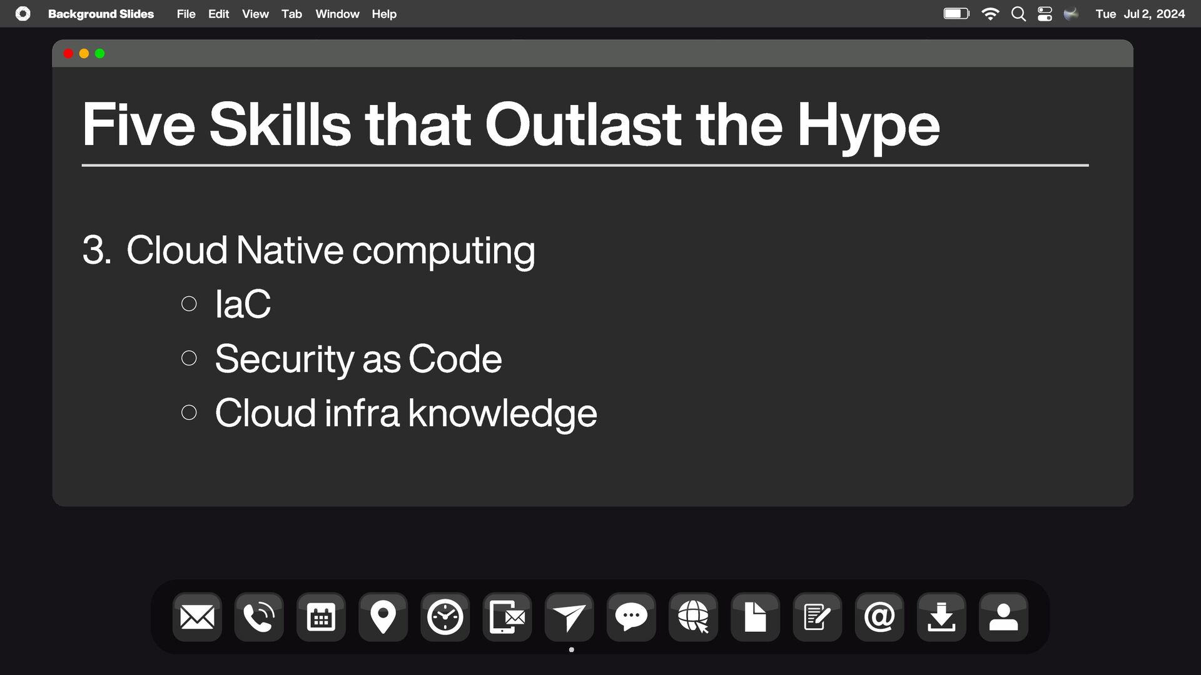
Task: Open the Notes pencil dock icon
Action: [817, 617]
